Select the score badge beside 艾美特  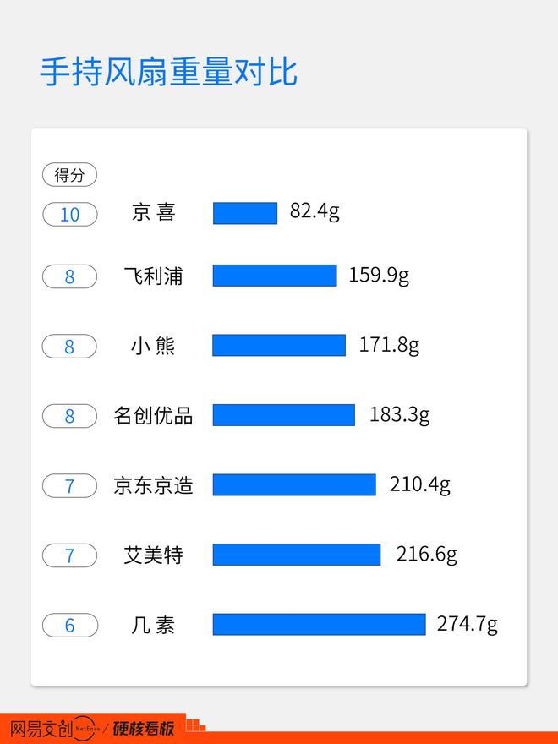pos(70,555)
